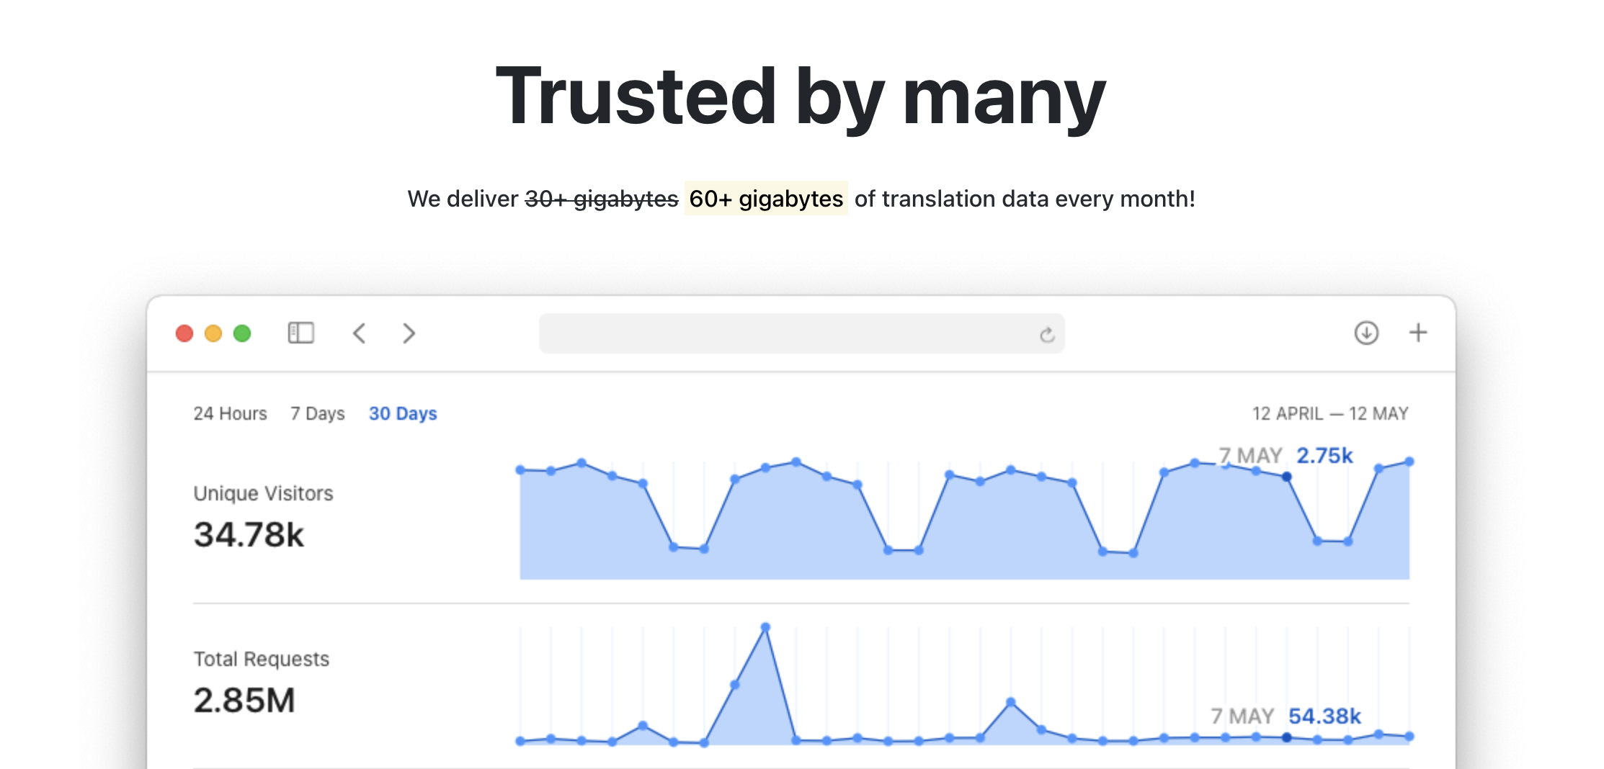Image resolution: width=1604 pixels, height=769 pixels.
Task: Click the highlighted 7 May visitors data point
Action: (1287, 477)
